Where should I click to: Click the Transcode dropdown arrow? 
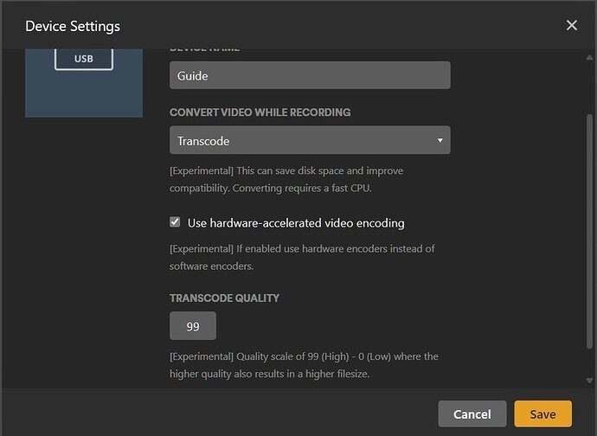click(440, 140)
